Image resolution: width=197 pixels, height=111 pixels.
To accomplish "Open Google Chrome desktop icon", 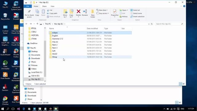I will pyautogui.click(x=5, y=101).
